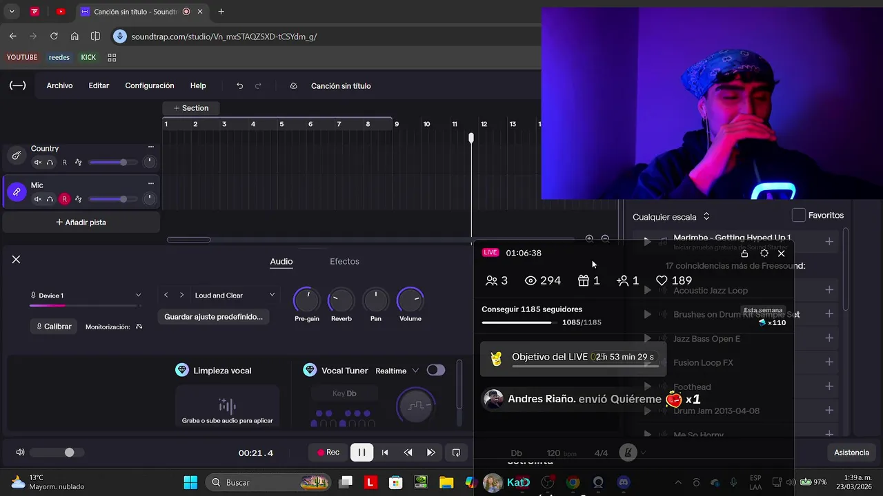Viewport: 883px width, 496px height.
Task: Check the Favoritos checkbox
Action: tap(799, 215)
